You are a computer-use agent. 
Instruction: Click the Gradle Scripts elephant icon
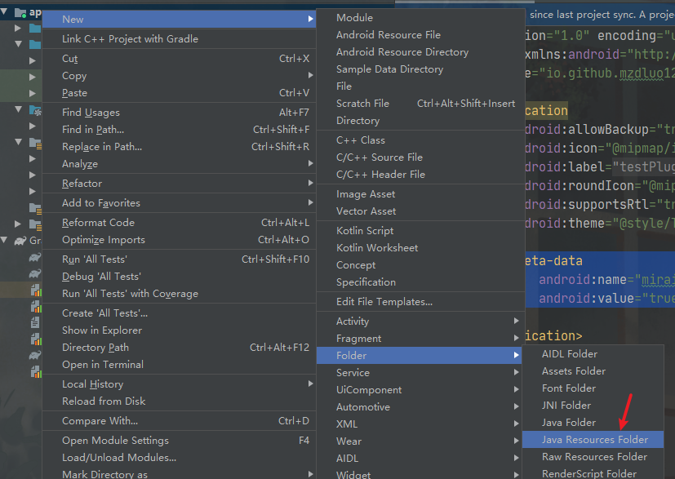[x=19, y=241]
